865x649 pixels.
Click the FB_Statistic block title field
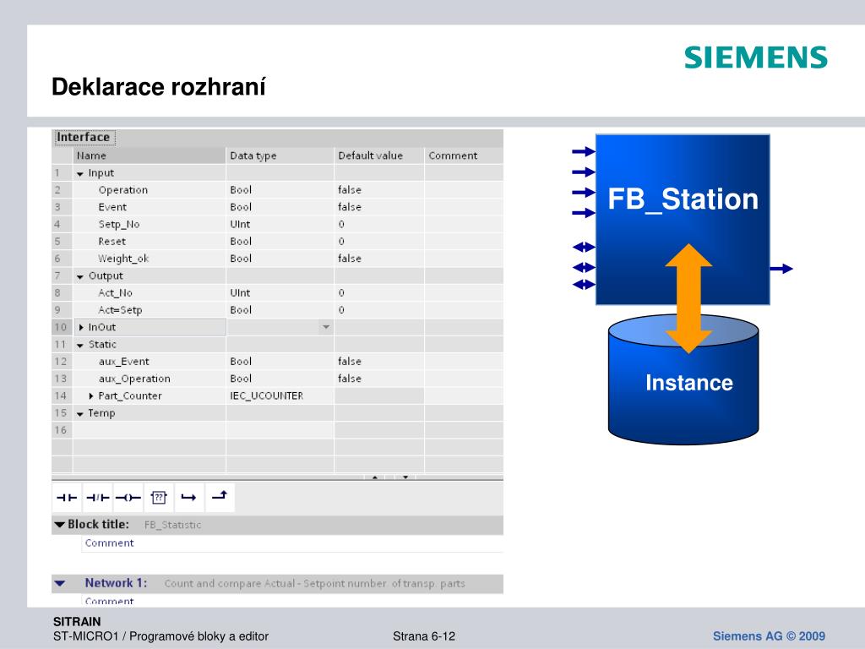tap(172, 525)
